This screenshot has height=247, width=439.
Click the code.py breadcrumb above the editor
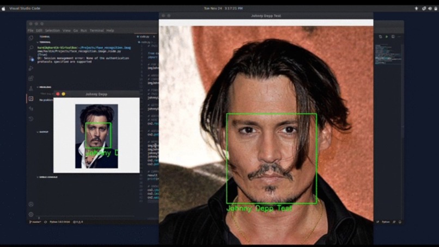pos(145,42)
